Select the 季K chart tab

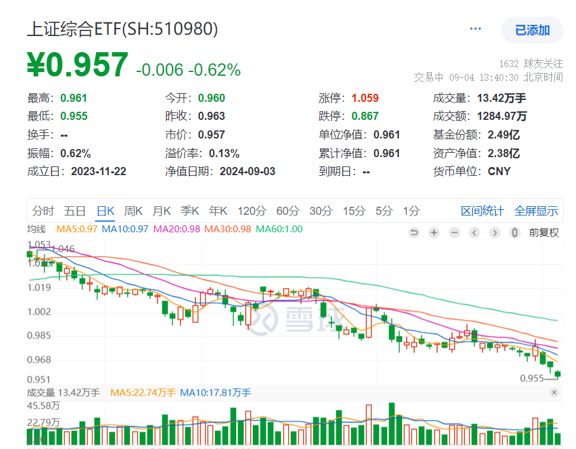coord(190,211)
